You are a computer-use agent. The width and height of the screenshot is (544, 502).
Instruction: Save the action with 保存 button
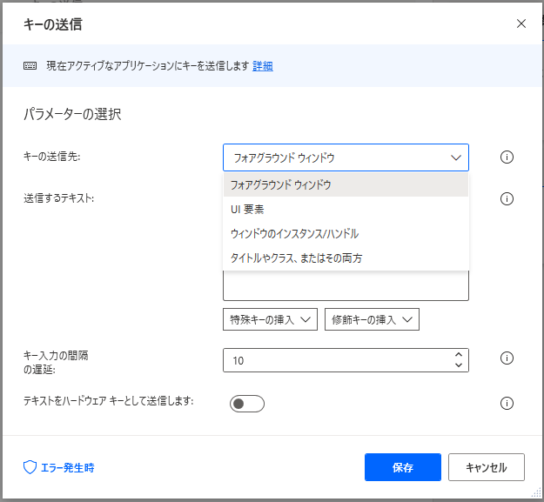(402, 467)
